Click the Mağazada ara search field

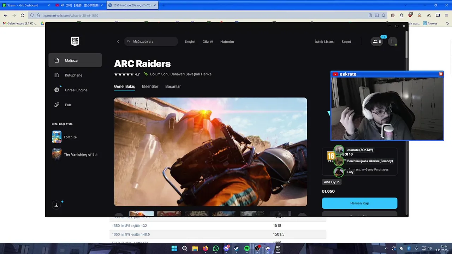151,41
